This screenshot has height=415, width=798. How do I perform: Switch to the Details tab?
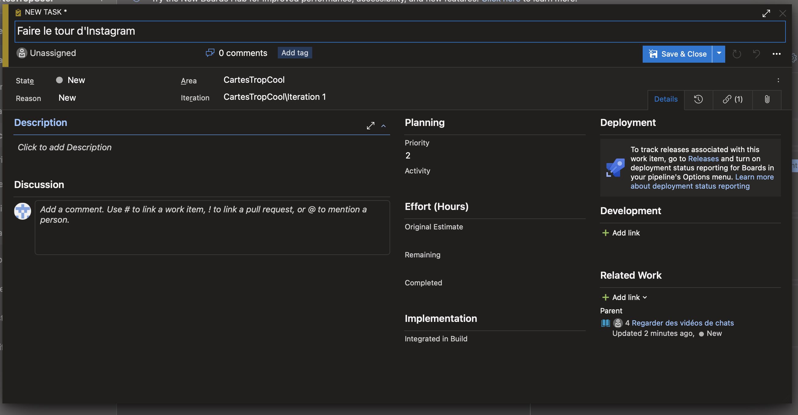tap(666, 99)
